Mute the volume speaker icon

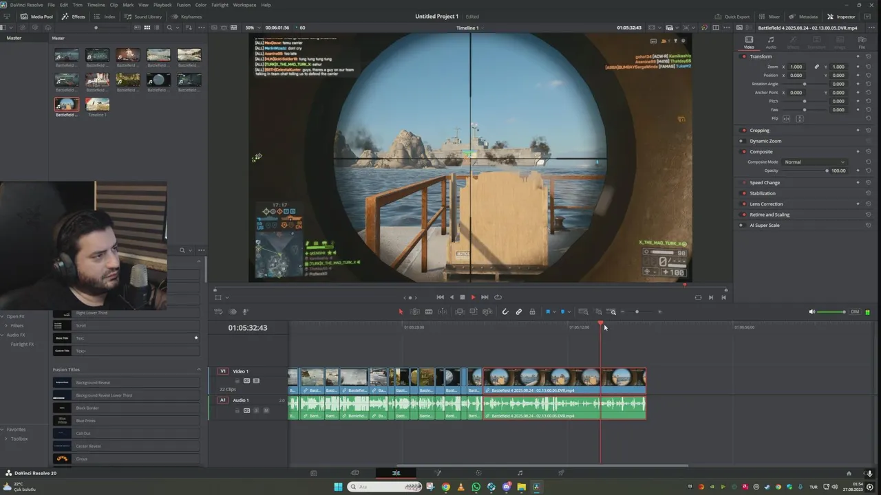click(x=811, y=311)
